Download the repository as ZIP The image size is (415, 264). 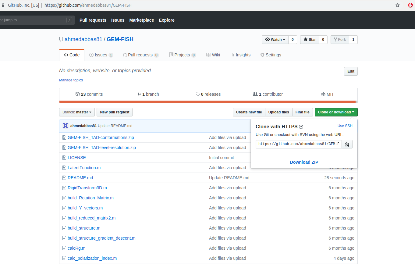304,162
